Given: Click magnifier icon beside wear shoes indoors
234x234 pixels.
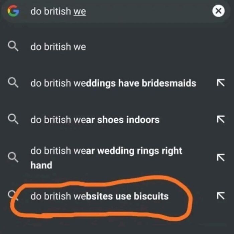Looking at the screenshot, I should [x=13, y=119].
